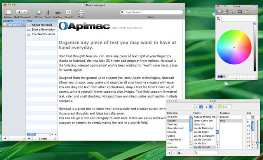Select Recently Used font collection
263x160 pixels.
178,128
